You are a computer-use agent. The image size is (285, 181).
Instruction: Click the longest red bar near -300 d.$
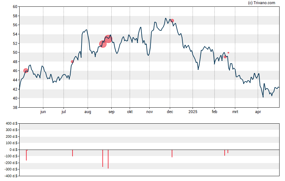pyautogui.click(x=108, y=159)
